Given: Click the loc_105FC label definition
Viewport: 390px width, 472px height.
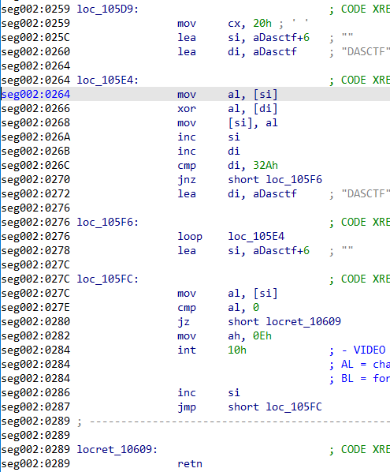Looking at the screenshot, I should tap(108, 279).
